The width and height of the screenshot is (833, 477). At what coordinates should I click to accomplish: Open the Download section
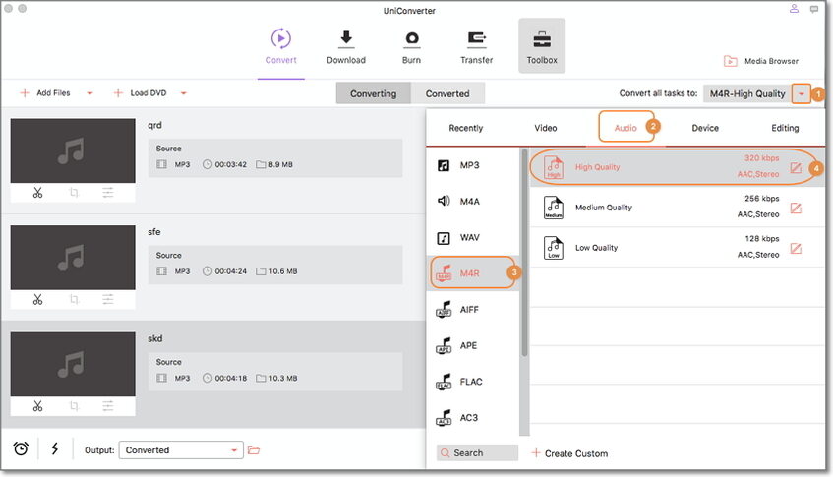click(x=346, y=47)
